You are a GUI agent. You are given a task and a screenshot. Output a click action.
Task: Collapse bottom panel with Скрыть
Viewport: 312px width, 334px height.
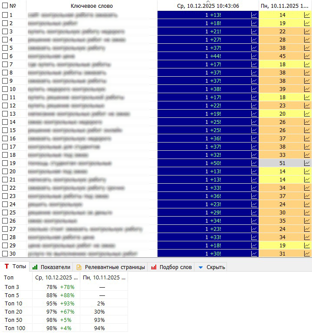pos(211,267)
